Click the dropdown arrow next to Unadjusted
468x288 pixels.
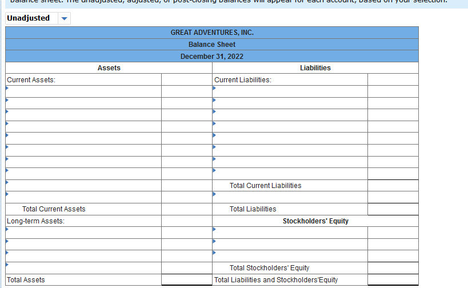point(64,18)
